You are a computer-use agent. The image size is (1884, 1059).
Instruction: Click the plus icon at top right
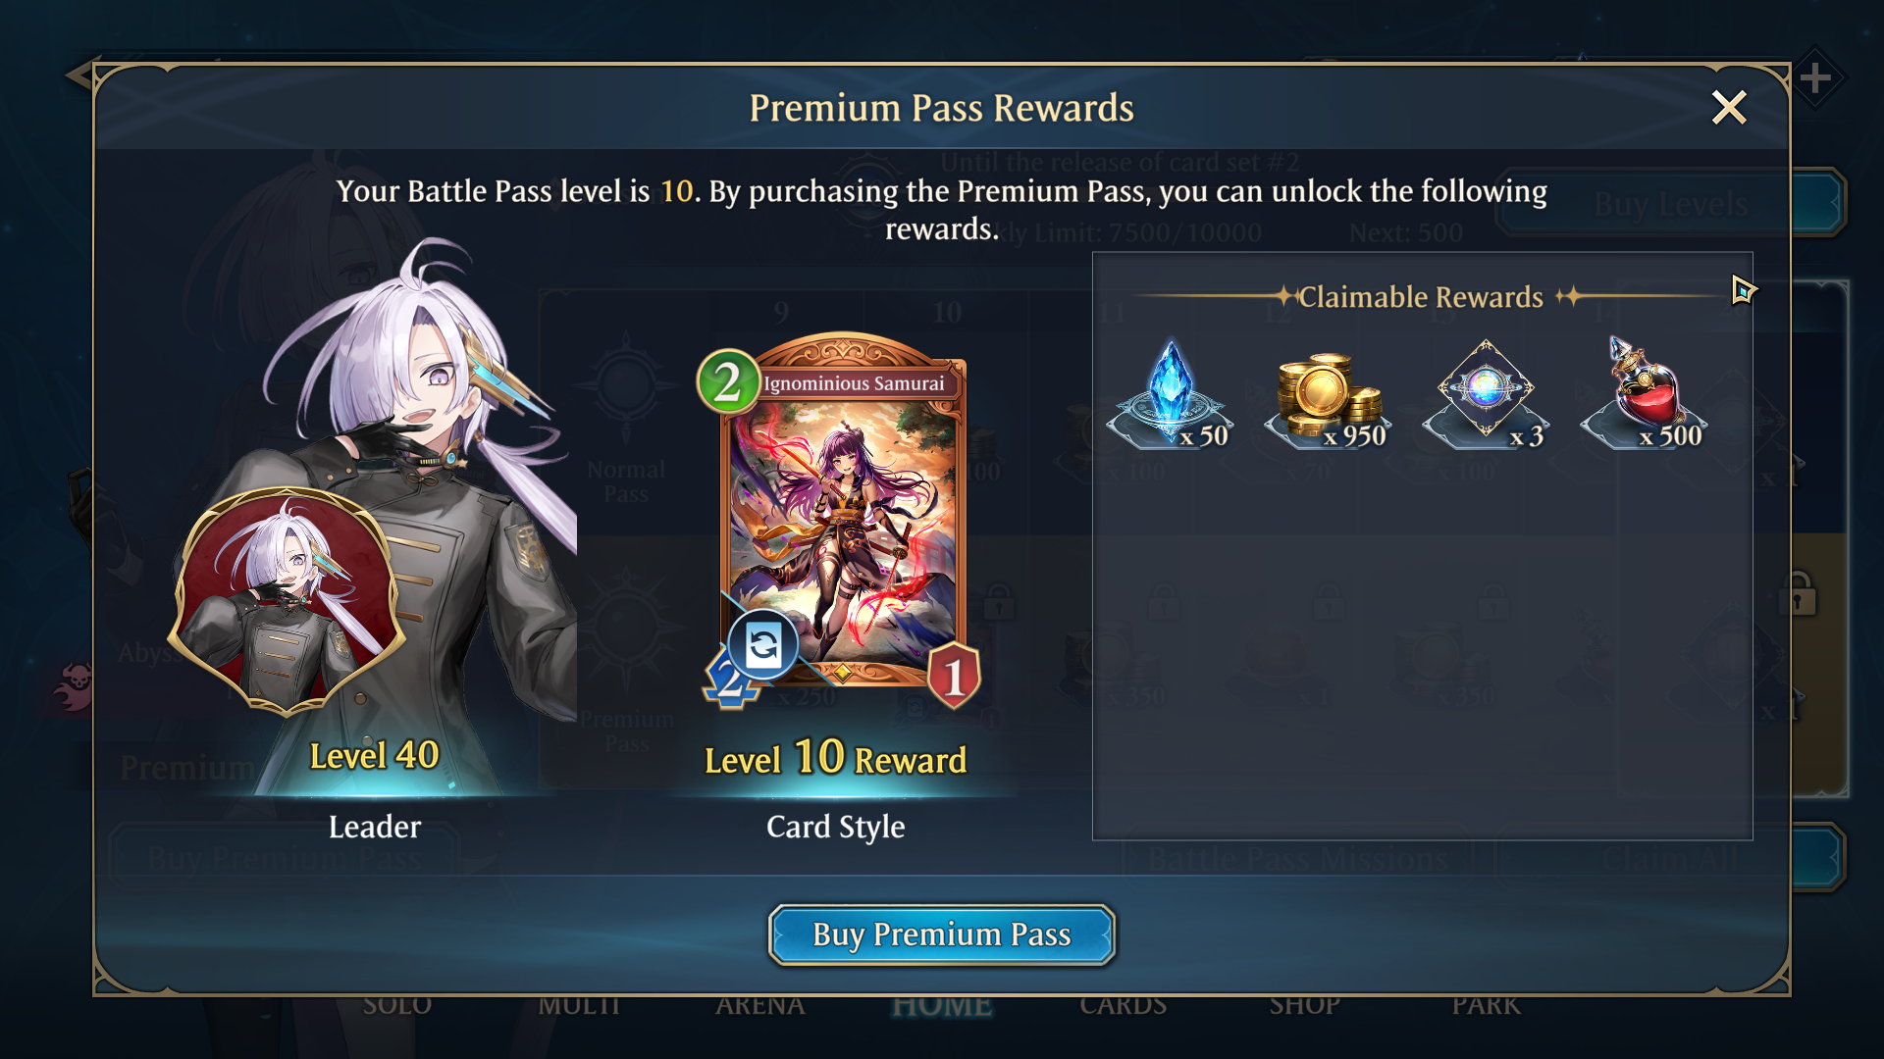coord(1815,77)
